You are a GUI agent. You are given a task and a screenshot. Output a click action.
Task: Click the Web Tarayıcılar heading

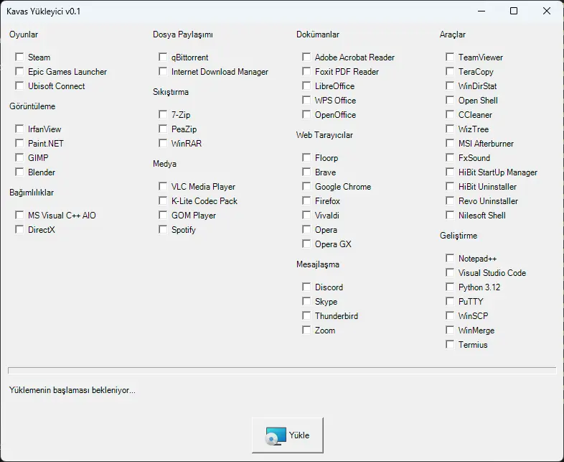click(324, 135)
